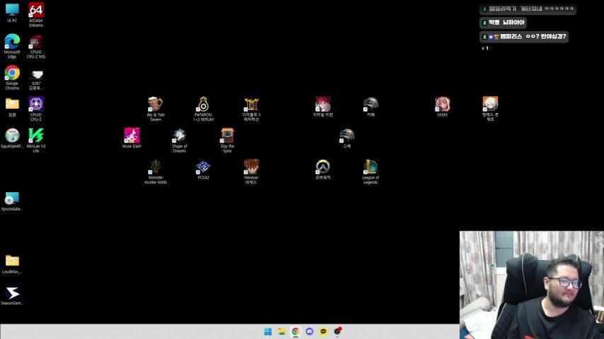The height and width of the screenshot is (339, 604).
Task: Click the Overwatch desktop shortcut
Action: [x=323, y=167]
